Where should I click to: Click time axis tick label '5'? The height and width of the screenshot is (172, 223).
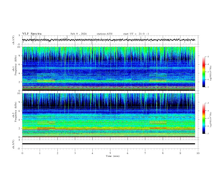(x=110, y=153)
